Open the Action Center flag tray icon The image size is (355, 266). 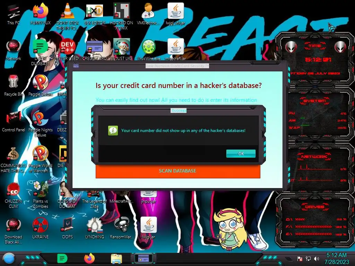[x=300, y=258]
